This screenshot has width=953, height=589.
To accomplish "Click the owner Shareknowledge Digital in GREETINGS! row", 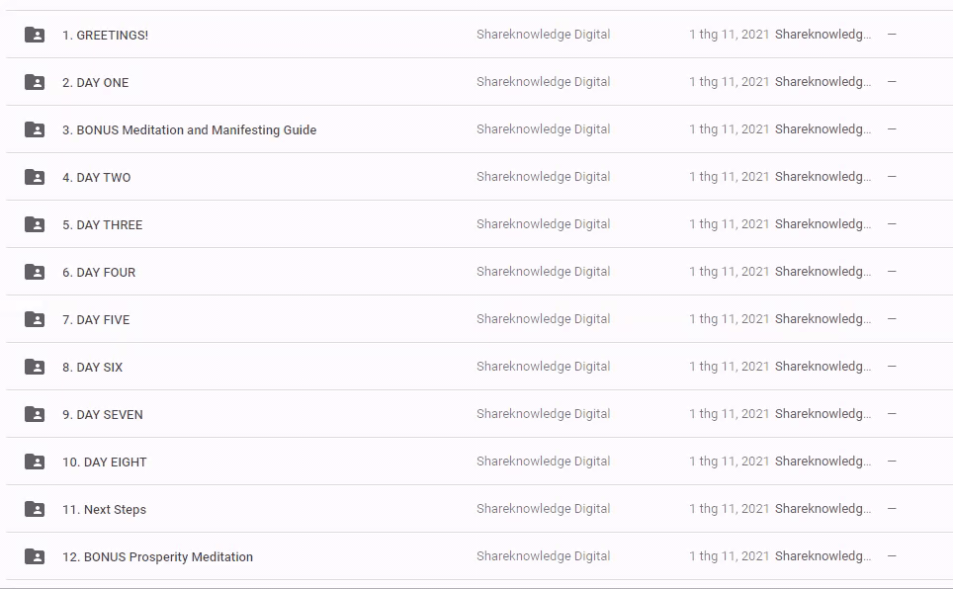I will point(543,35).
